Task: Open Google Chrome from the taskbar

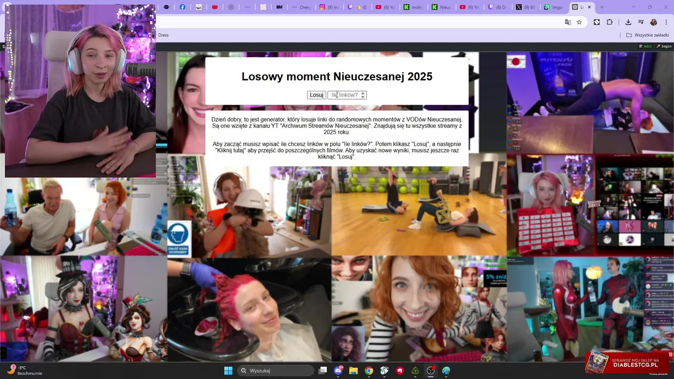Action: coord(369,371)
